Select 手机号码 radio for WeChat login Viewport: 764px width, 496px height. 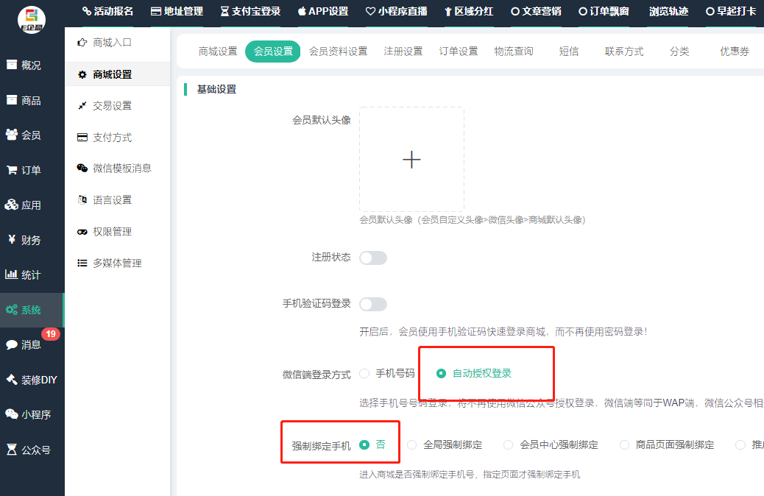(364, 373)
